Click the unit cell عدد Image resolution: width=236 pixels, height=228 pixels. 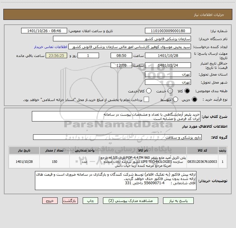pyautogui.click(x=85, y=162)
